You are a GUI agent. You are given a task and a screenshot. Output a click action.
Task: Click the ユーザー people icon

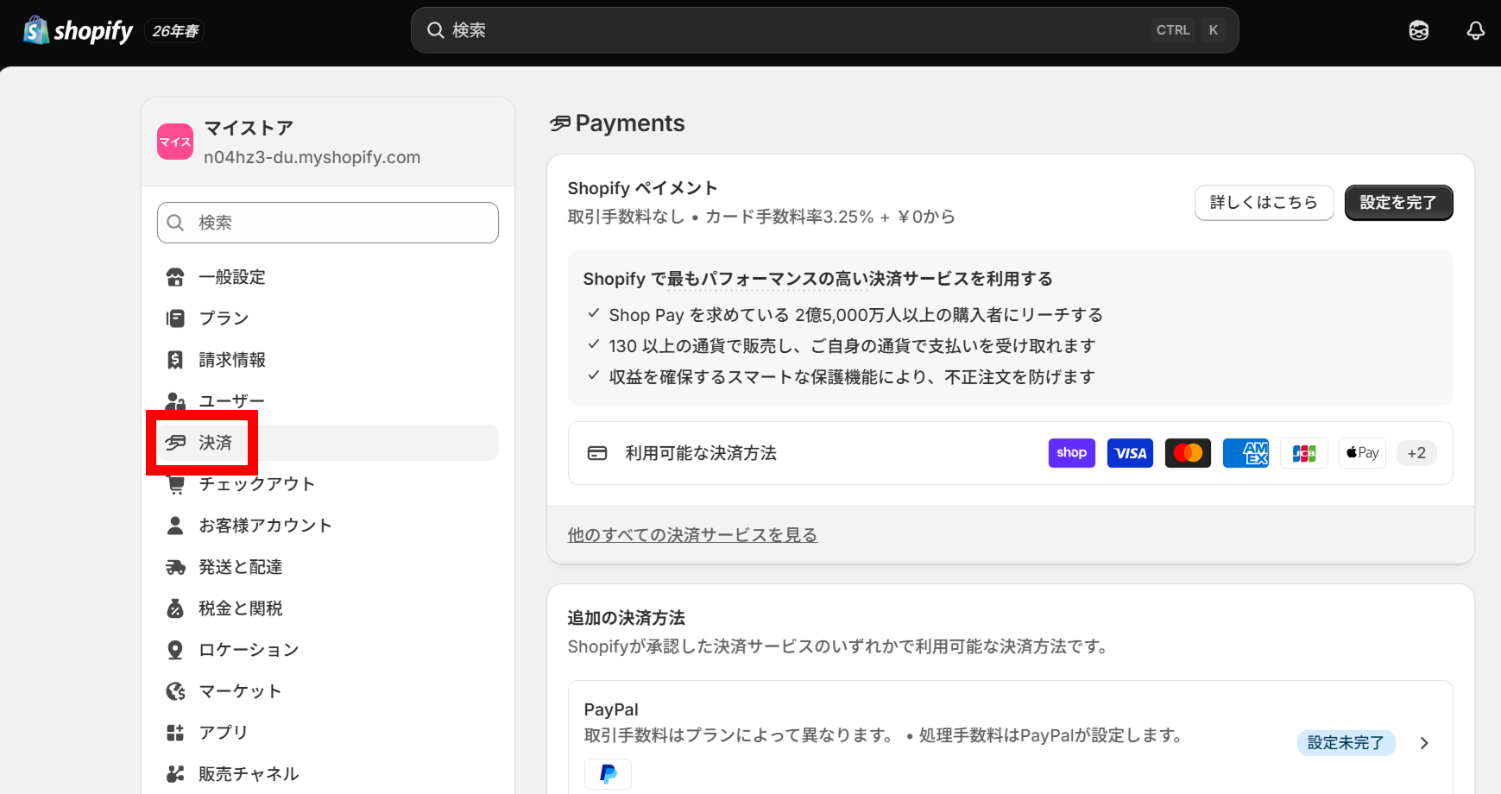[x=175, y=401]
